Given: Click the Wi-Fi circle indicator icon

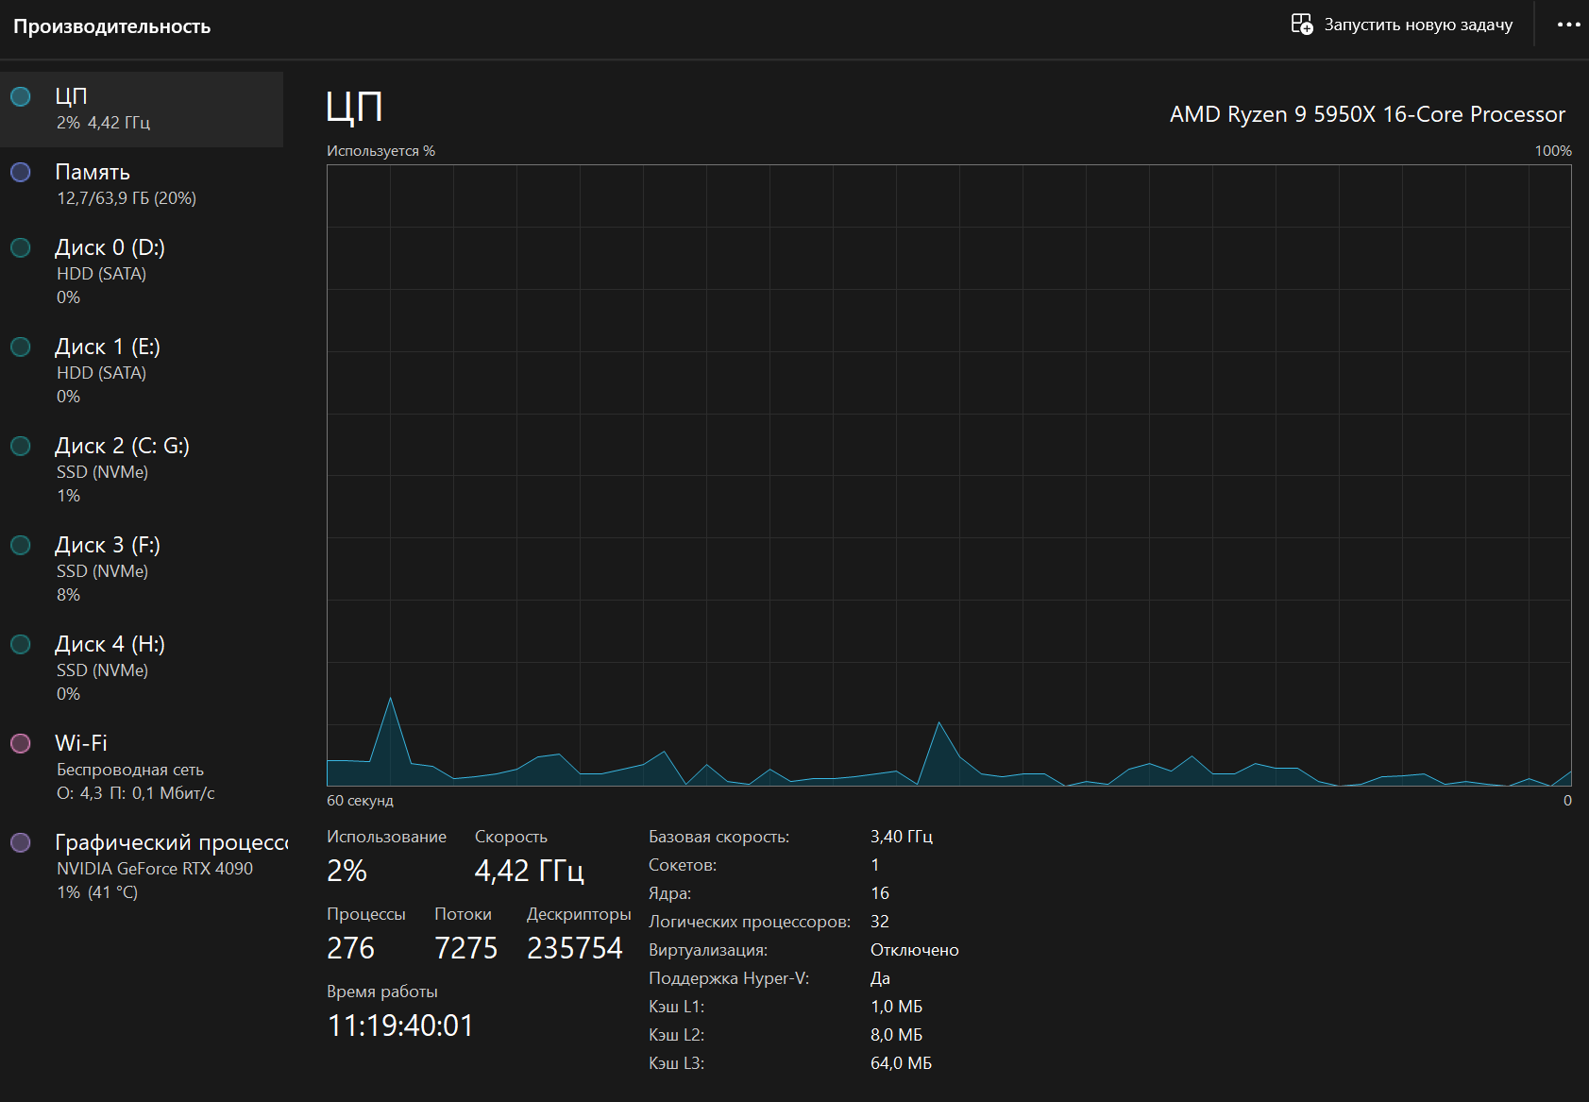Looking at the screenshot, I should coord(21,743).
